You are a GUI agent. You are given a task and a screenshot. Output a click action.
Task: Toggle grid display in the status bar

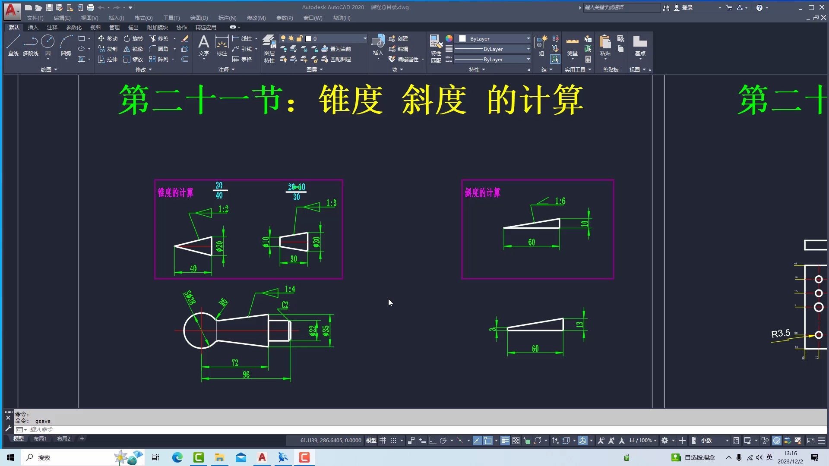click(x=383, y=440)
